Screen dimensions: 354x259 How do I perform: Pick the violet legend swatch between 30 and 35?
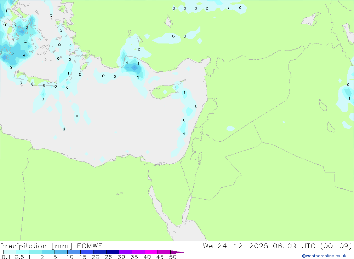[x=125, y=252]
